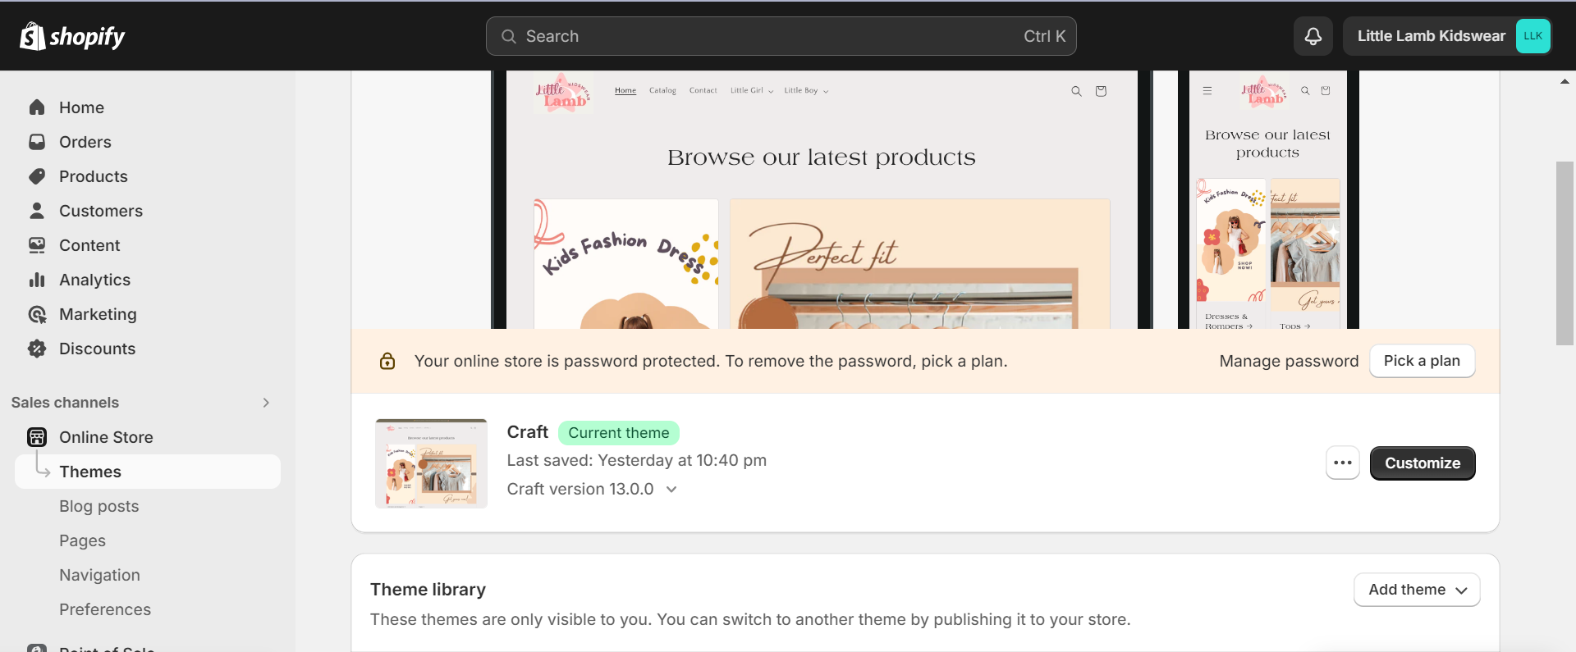The image size is (1576, 652).
Task: Click the Marketing target icon
Action: (37, 314)
